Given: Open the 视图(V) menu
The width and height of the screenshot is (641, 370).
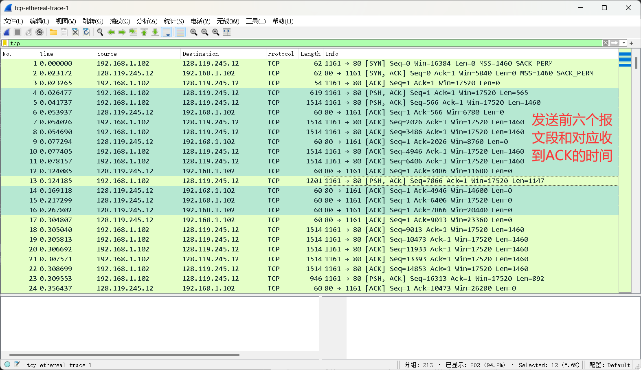Looking at the screenshot, I should pos(66,21).
